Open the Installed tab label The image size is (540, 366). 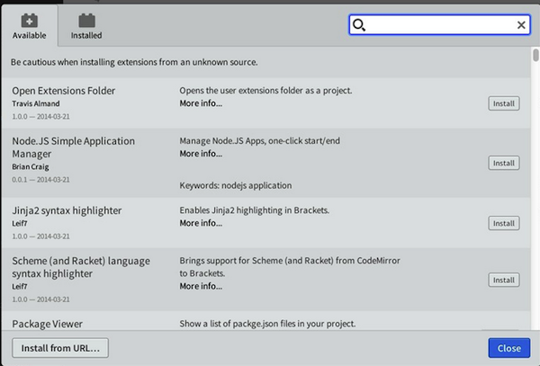(86, 36)
